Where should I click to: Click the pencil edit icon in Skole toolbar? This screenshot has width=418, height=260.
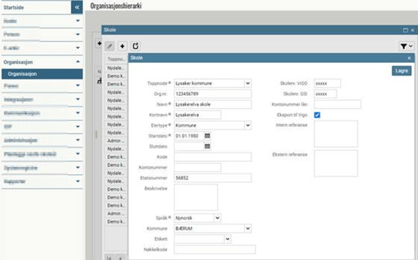(109, 46)
